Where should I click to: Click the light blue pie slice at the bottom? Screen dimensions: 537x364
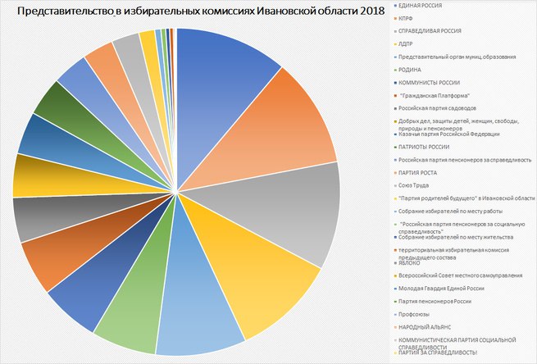click(193, 291)
